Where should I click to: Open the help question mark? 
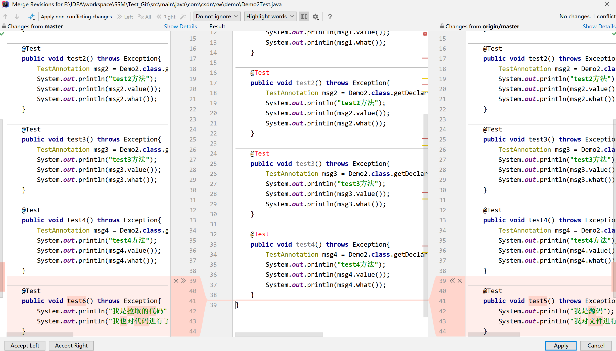point(330,17)
